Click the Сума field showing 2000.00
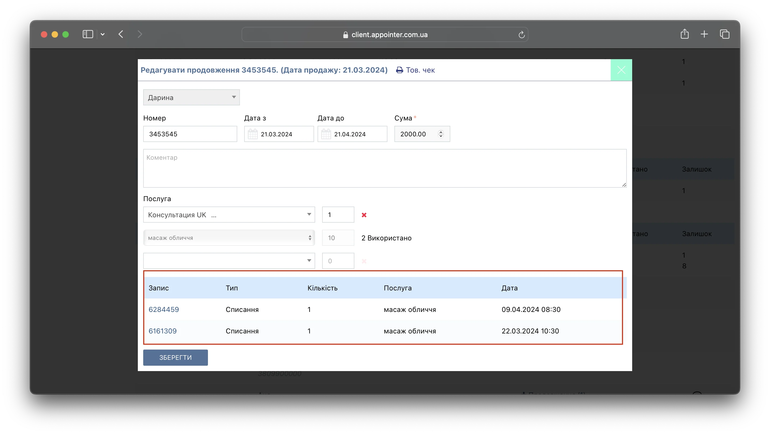The image size is (770, 434). [x=422, y=134]
